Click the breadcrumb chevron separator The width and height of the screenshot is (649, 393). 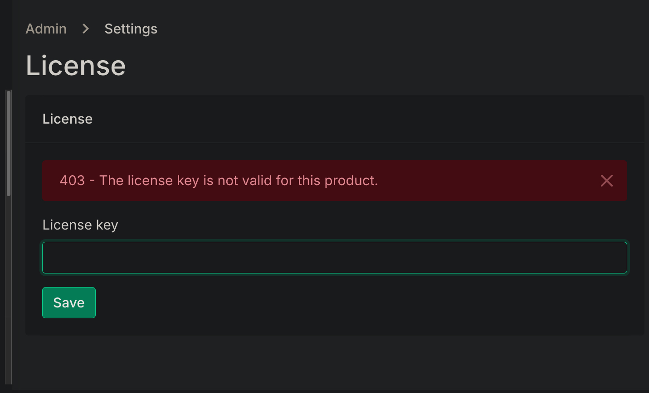[x=86, y=29]
